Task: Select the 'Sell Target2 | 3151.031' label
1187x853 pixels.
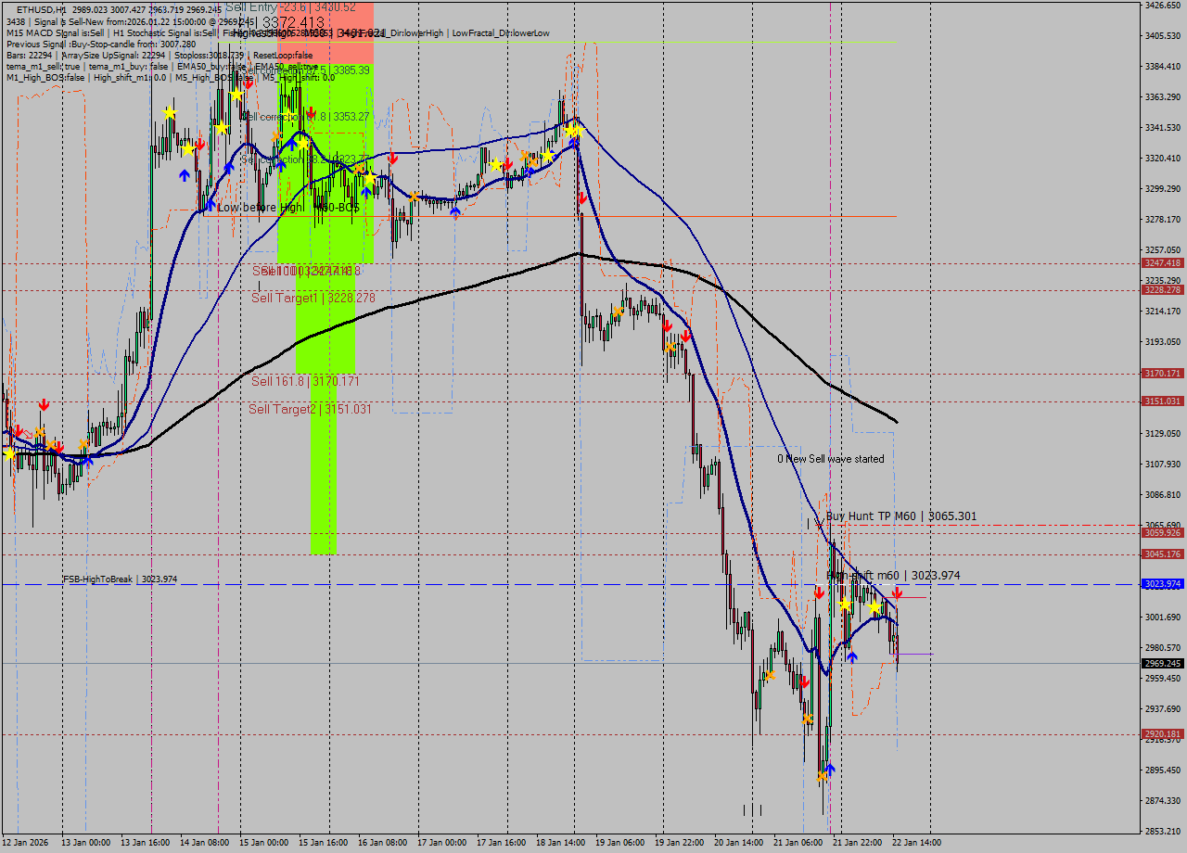Action: [310, 409]
